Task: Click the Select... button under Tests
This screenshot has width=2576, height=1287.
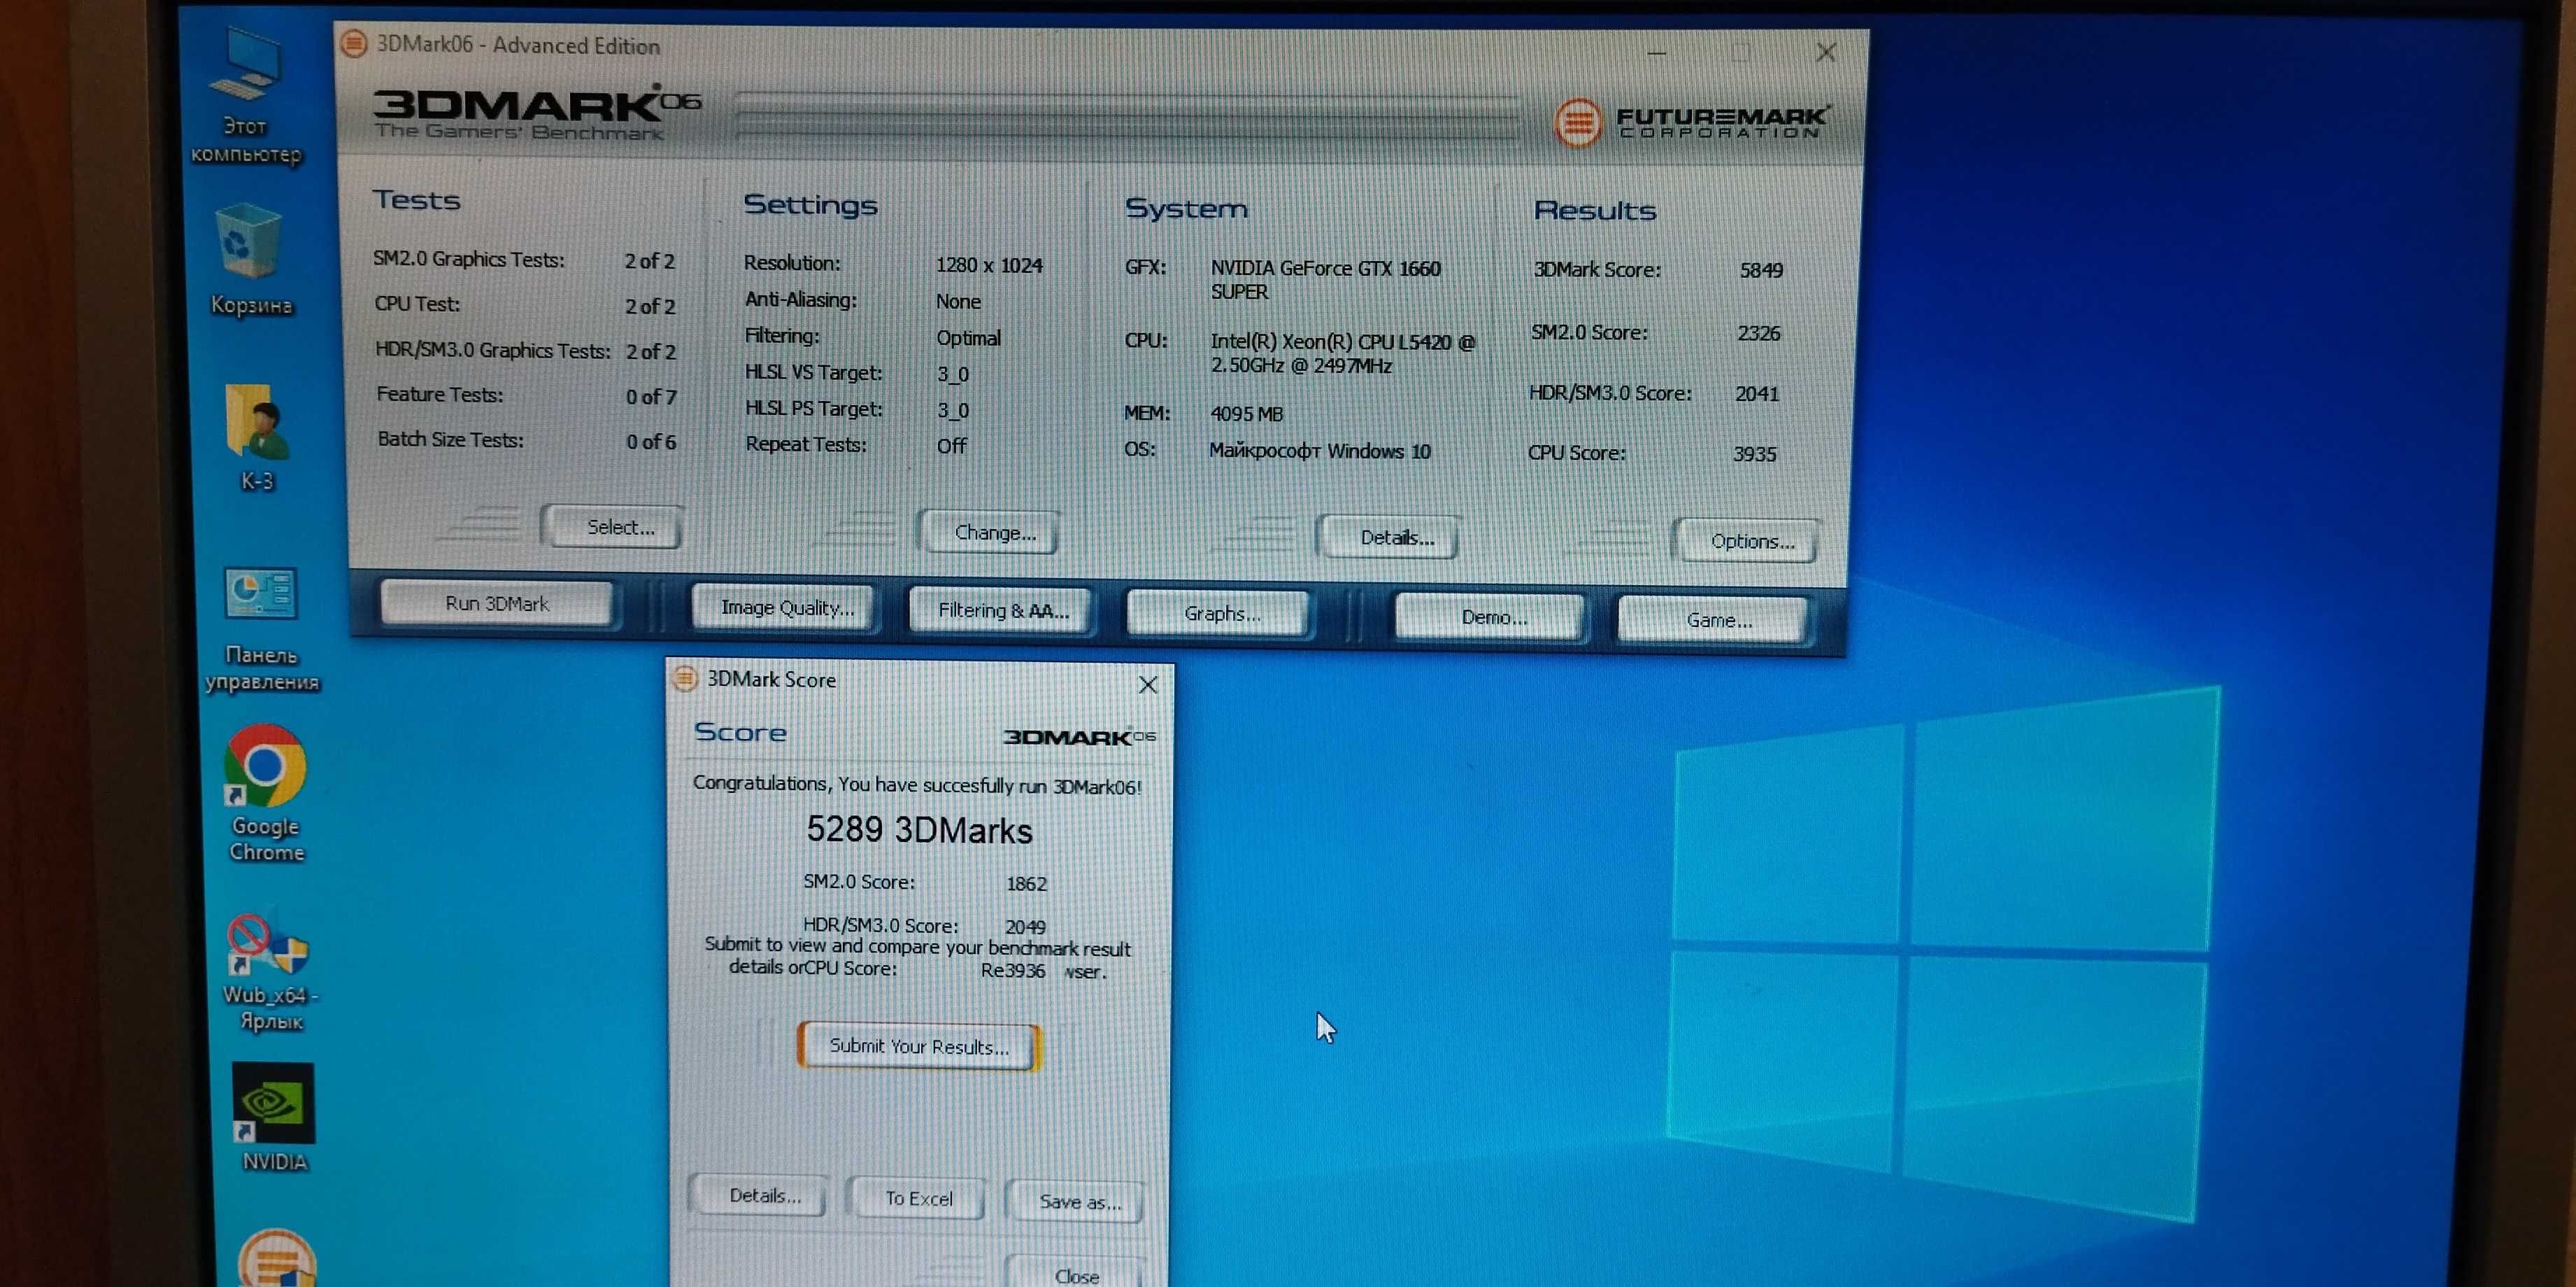Action: [x=614, y=526]
